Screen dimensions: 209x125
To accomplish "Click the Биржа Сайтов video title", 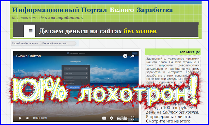I will pyautogui.click(x=28, y=56).
